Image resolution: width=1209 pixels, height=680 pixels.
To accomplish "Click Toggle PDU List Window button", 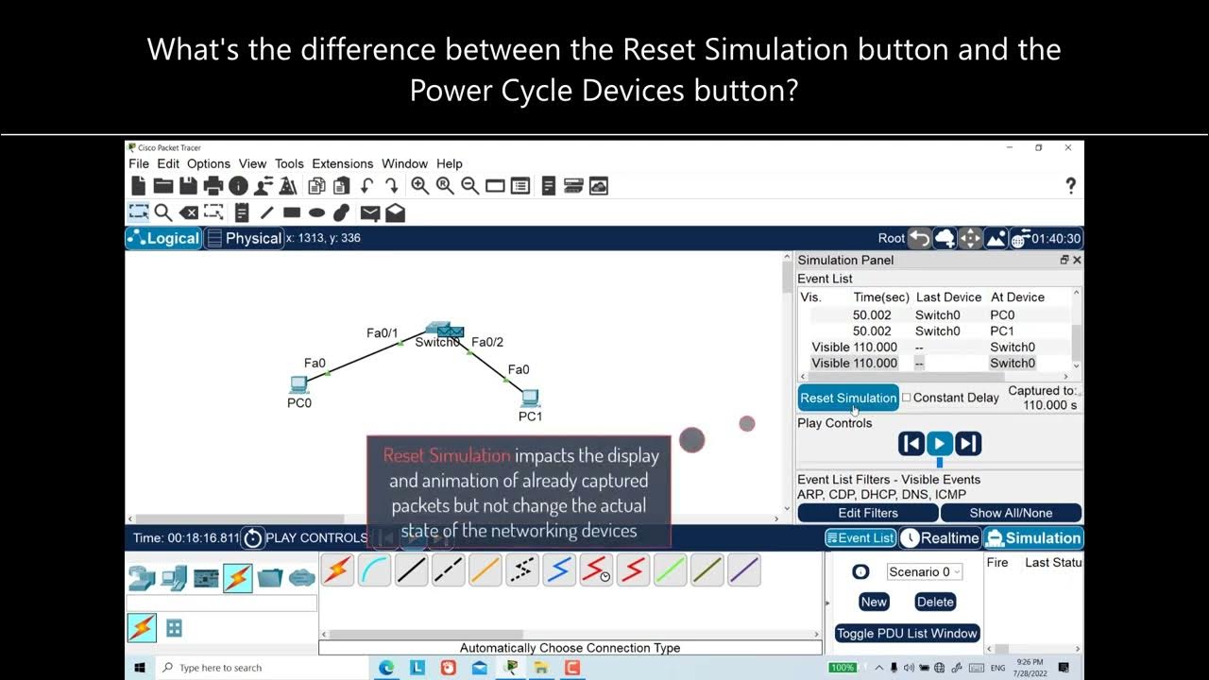I will (907, 633).
